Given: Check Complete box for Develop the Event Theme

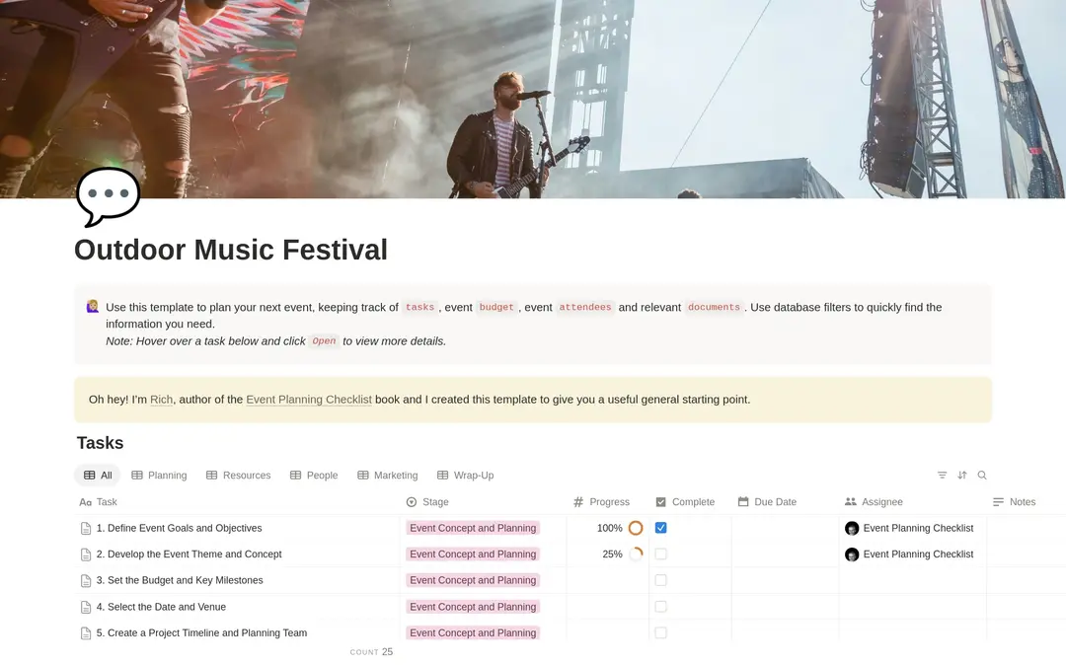Looking at the screenshot, I should click(660, 554).
